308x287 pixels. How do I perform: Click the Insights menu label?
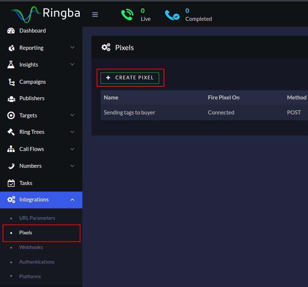coord(29,65)
